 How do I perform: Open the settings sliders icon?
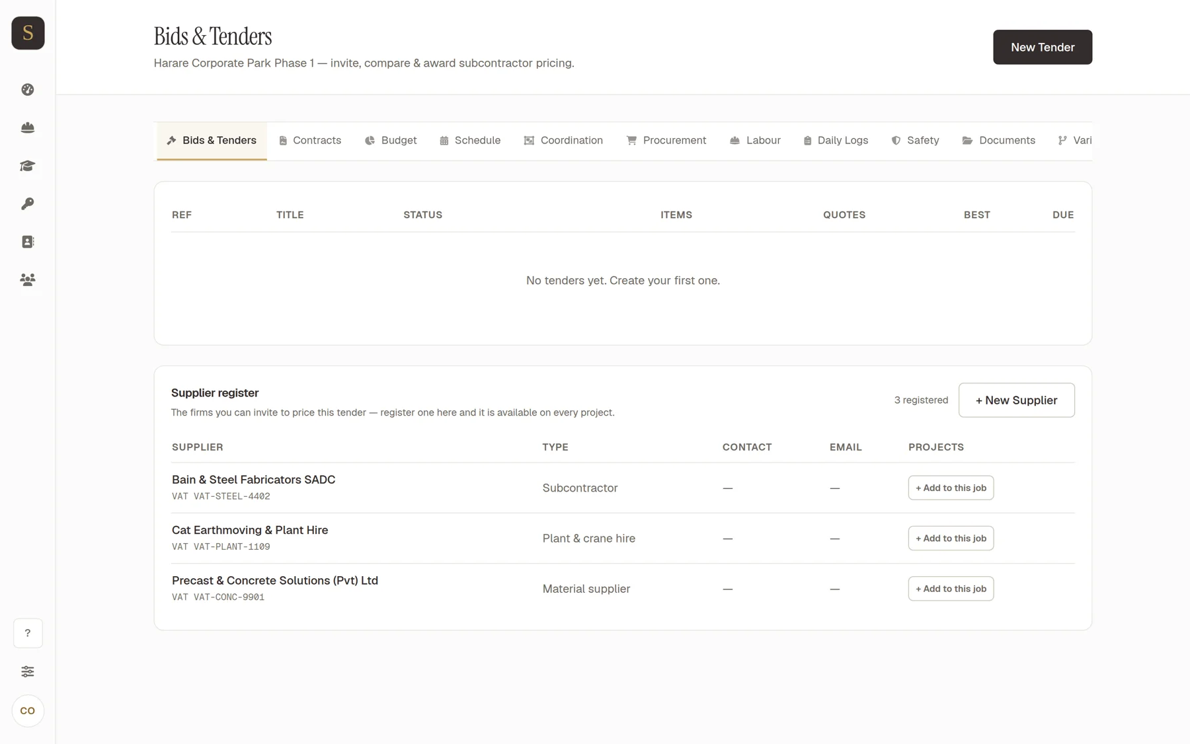click(x=28, y=671)
